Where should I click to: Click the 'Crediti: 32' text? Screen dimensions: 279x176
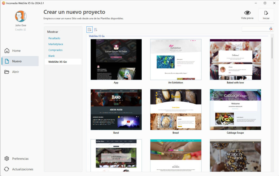[20, 30]
